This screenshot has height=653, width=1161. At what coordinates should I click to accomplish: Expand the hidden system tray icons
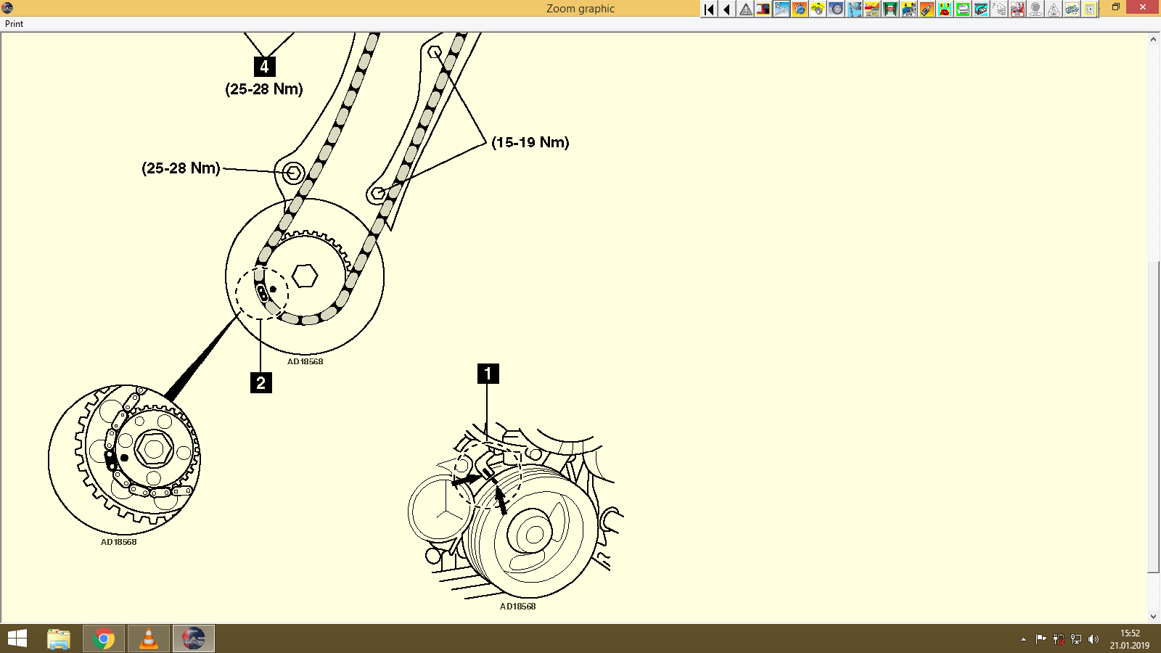tap(1022, 639)
